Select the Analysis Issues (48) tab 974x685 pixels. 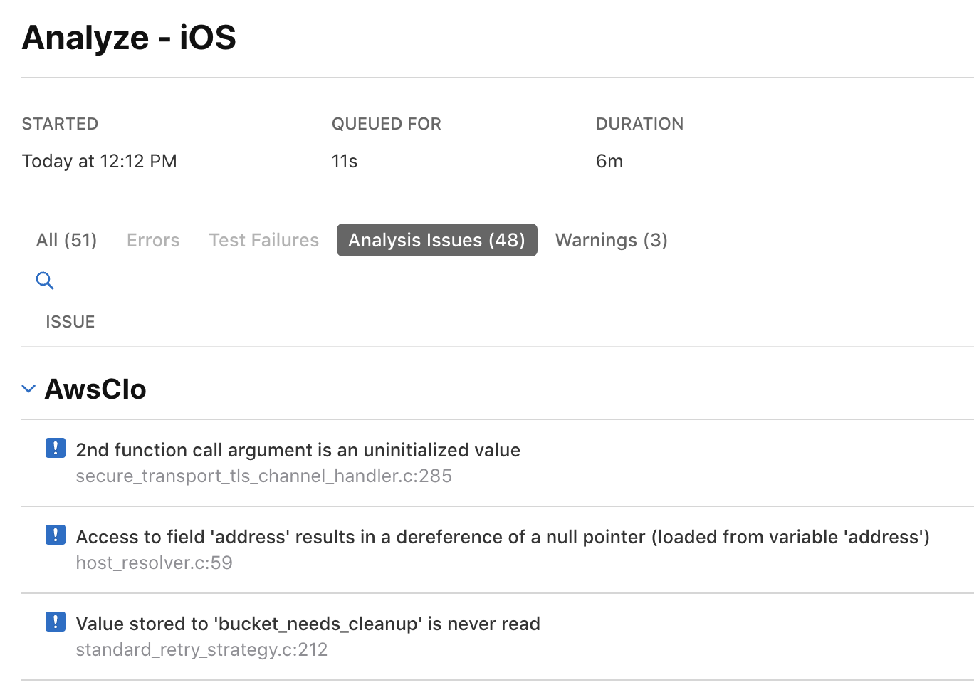point(436,240)
